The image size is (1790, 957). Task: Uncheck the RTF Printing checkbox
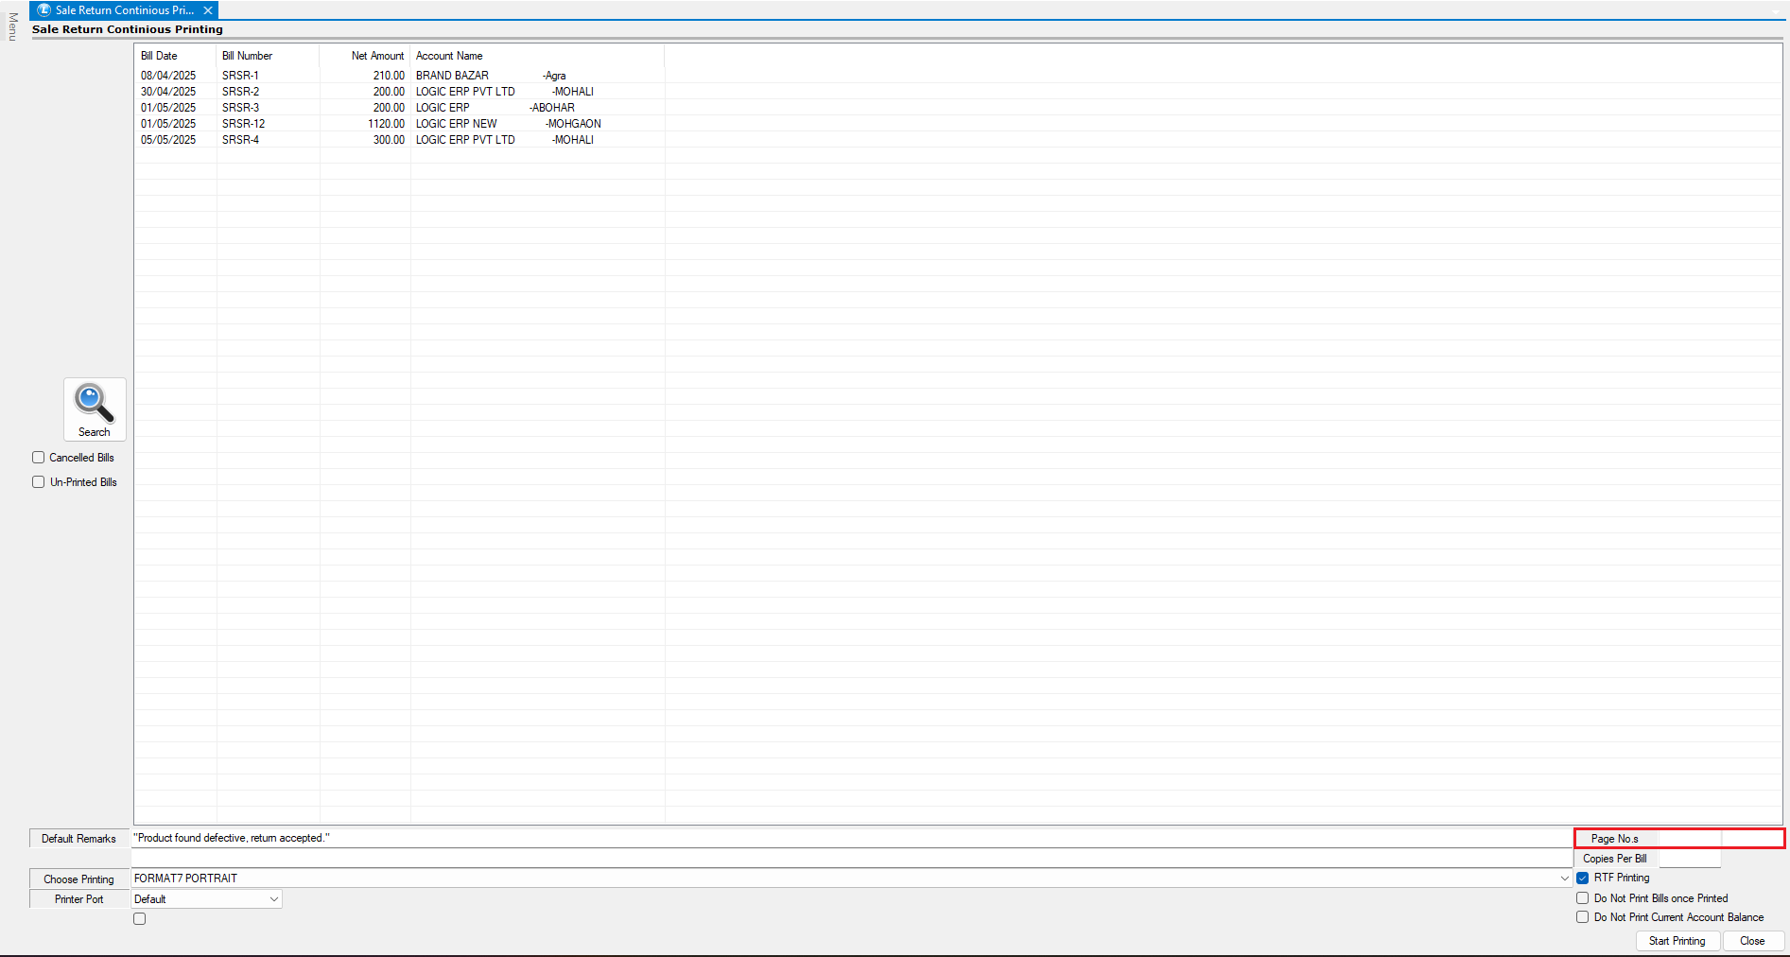tap(1582, 878)
